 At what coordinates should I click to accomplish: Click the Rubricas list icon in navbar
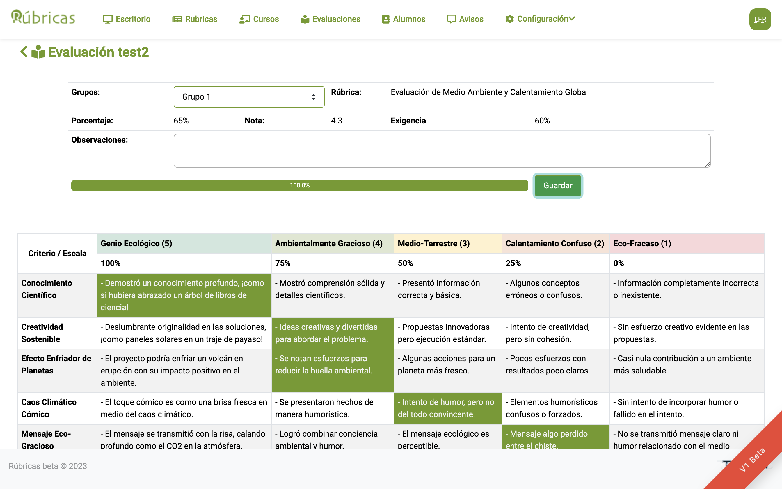(x=177, y=19)
